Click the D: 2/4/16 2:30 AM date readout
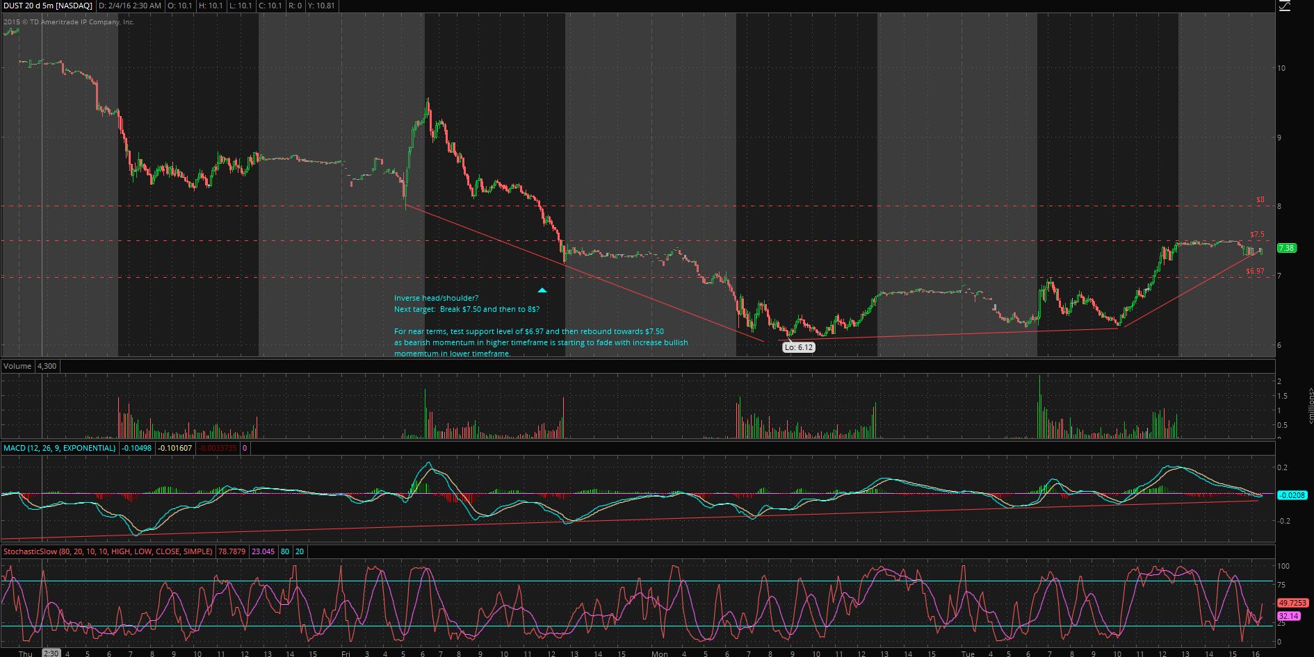Screen dimensions: 1314x657 point(130,6)
